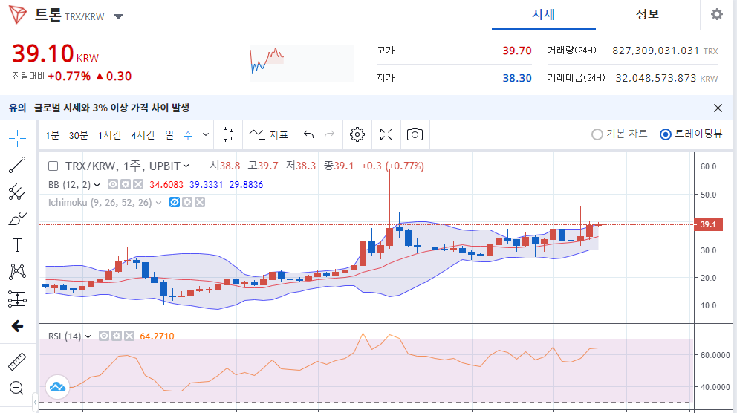Select the zoom in magnifier tool

[x=16, y=388]
